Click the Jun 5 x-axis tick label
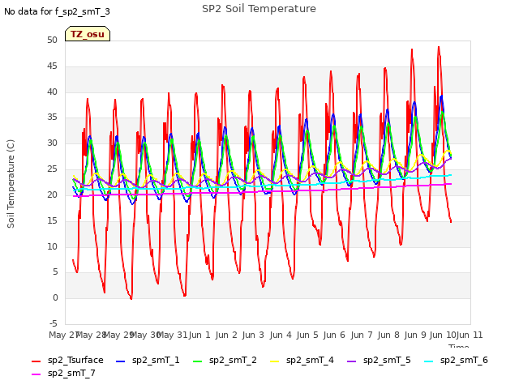This screenshot has width=519, height=389. [x=307, y=335]
